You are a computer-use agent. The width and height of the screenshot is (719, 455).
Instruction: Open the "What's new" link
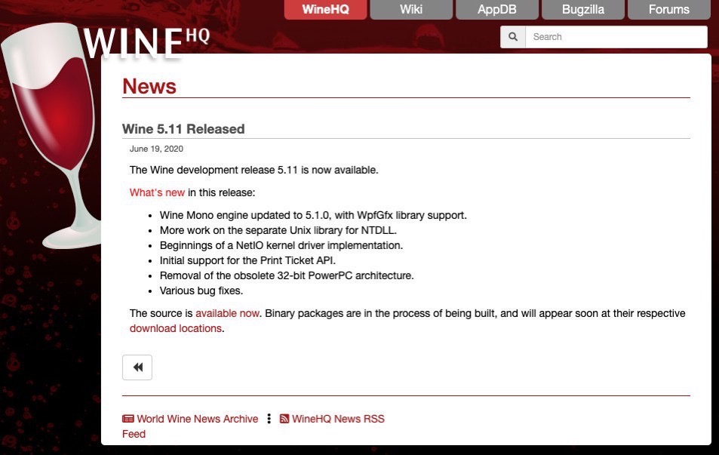pos(157,192)
